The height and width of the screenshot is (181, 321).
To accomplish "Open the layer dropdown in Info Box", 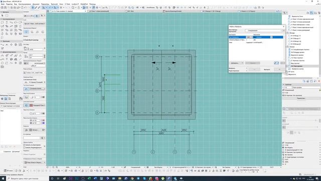I will pyautogui.click(x=35, y=24).
